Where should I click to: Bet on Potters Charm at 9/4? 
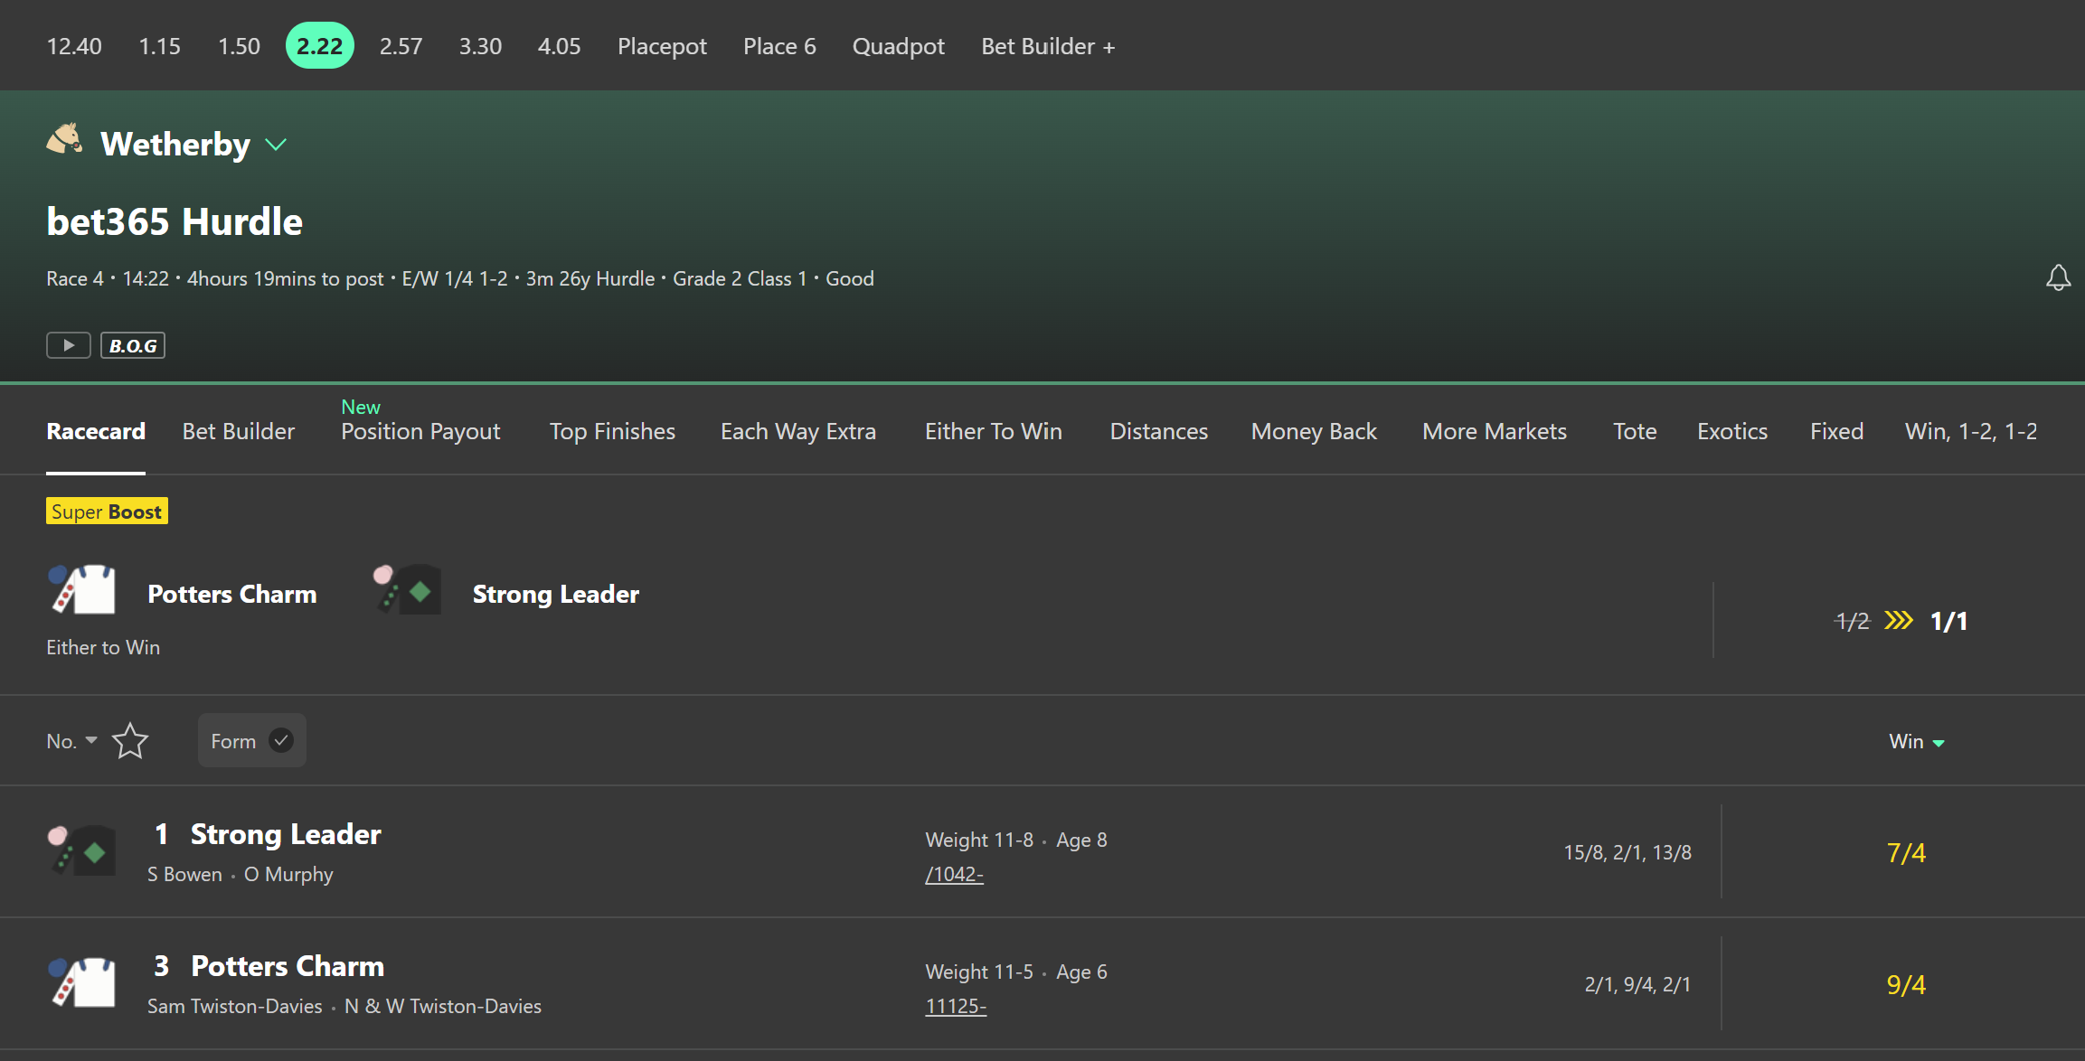pyautogui.click(x=1906, y=983)
